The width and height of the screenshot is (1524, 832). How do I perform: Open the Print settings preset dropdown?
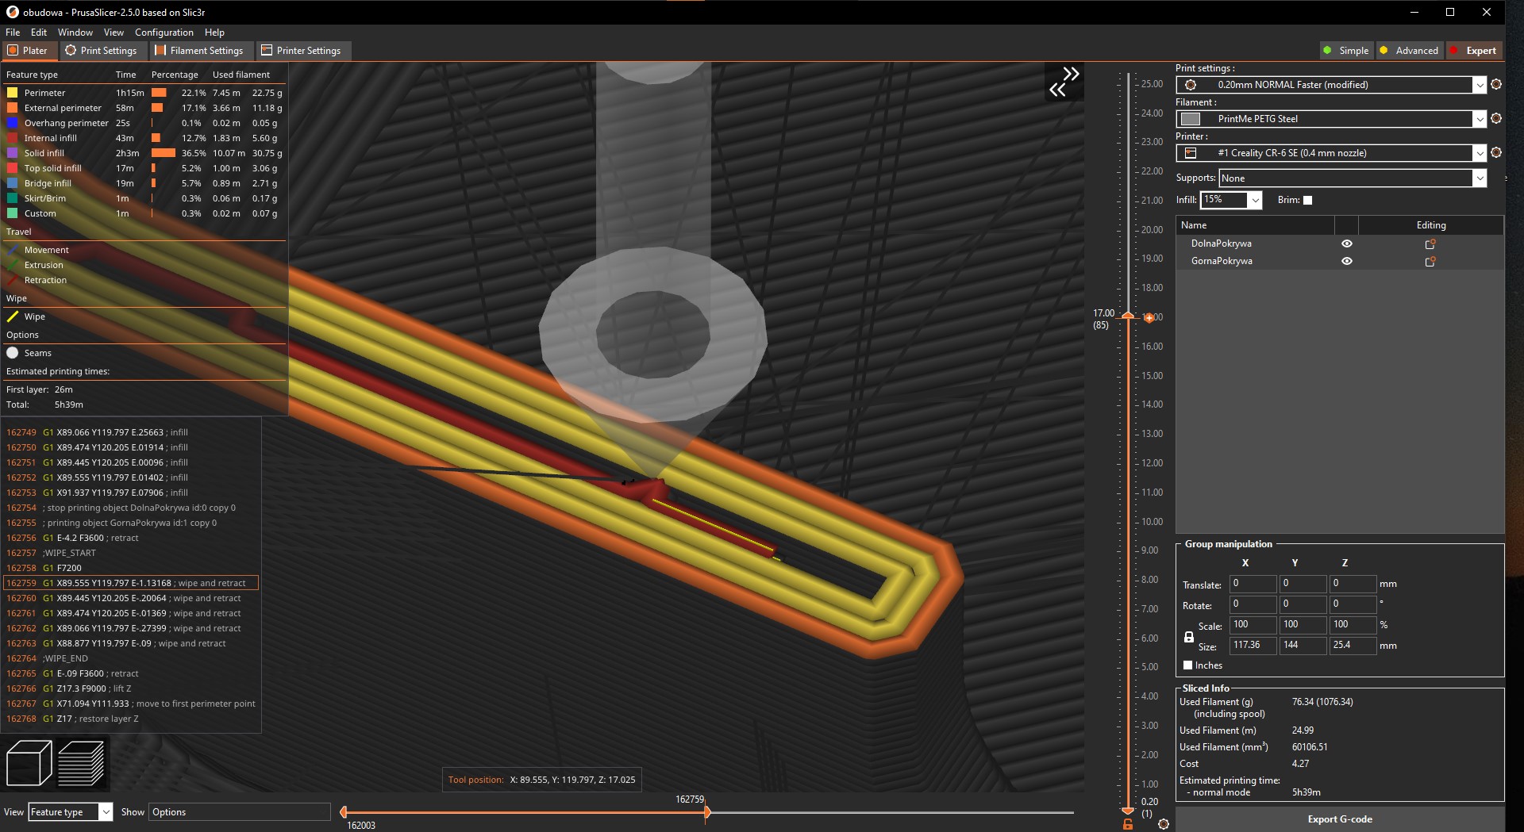click(1480, 85)
